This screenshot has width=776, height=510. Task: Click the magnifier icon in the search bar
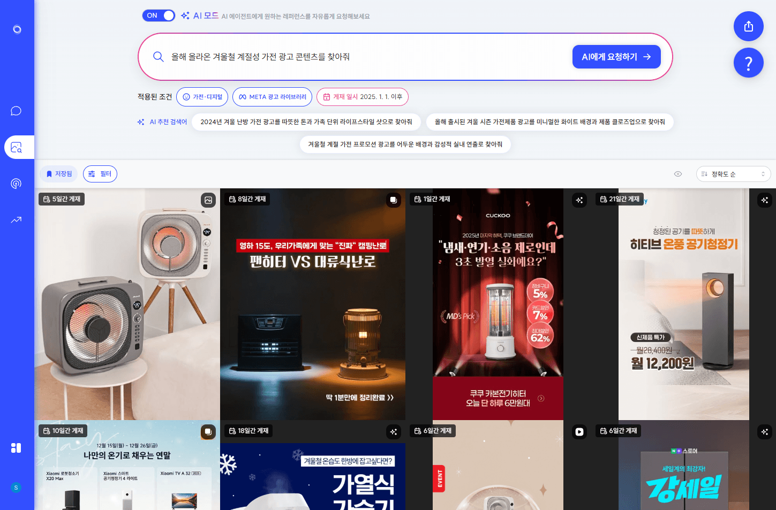tap(159, 57)
